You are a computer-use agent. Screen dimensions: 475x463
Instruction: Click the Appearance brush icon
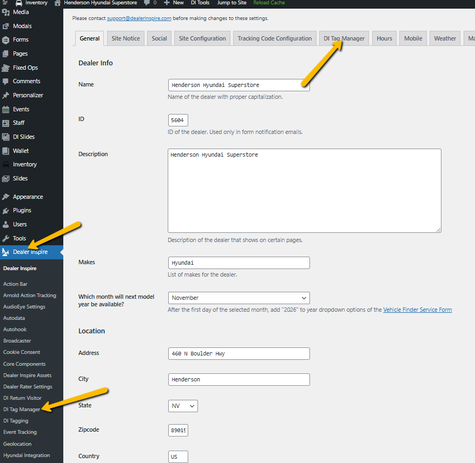6,197
